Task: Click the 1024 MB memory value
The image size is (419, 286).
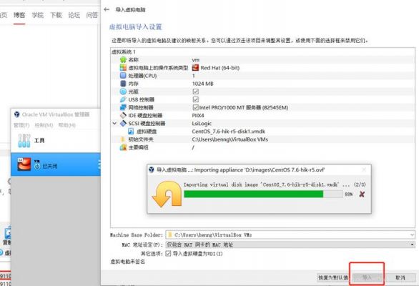Action: (x=203, y=84)
